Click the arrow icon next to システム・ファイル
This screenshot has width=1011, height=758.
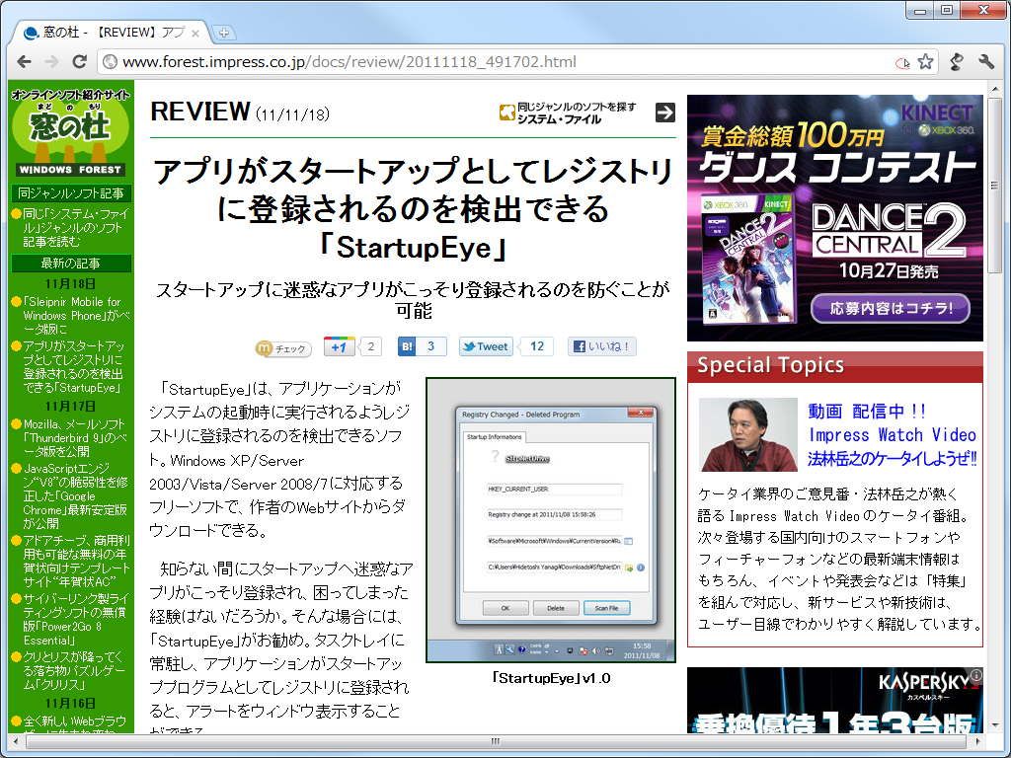(x=664, y=113)
